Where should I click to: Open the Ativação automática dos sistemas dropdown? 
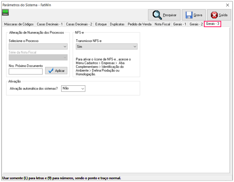point(73,88)
